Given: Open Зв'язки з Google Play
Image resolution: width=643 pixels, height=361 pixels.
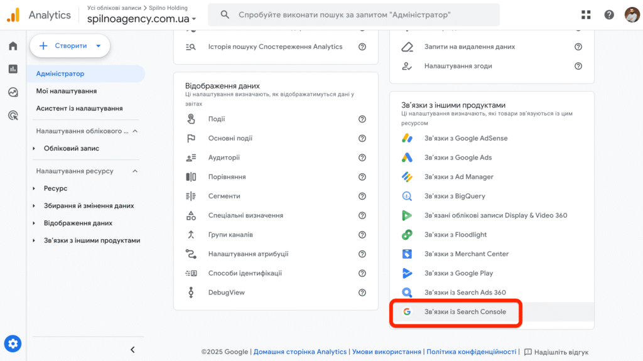Looking at the screenshot, I should point(492,273).
